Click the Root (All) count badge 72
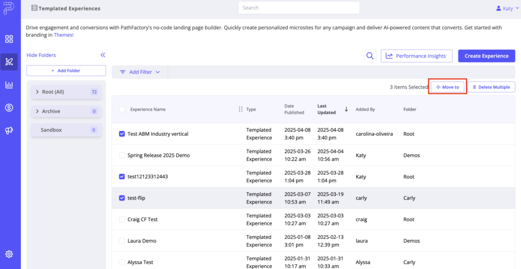The width and height of the screenshot is (521, 269). 94,92
